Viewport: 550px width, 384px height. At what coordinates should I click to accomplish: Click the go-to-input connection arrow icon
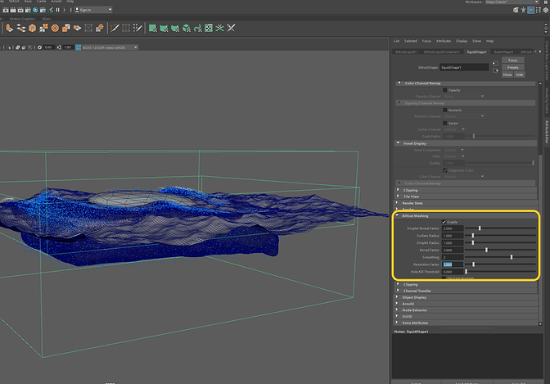coord(495,64)
